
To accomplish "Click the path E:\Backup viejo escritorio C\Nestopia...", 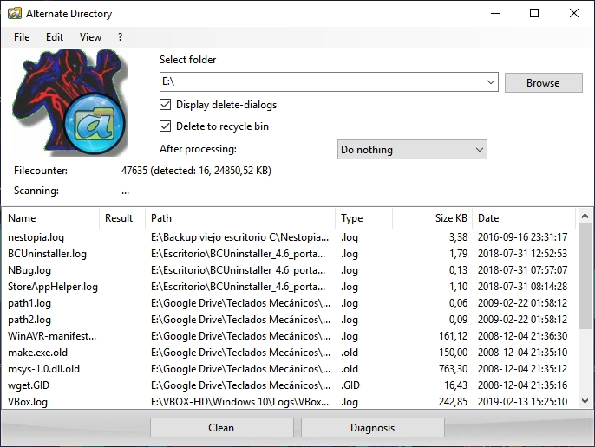I will [x=239, y=237].
